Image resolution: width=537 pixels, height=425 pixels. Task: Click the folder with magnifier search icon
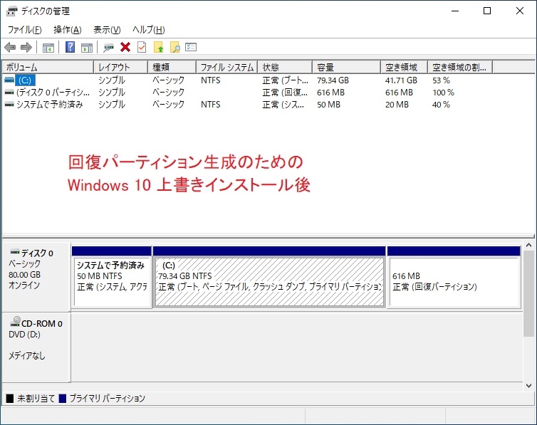tap(175, 47)
